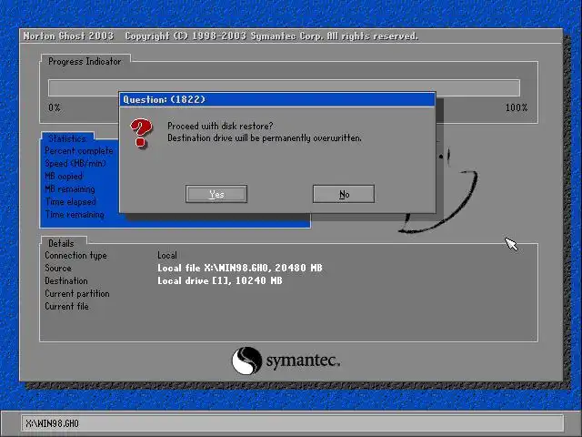Click "Local file X:\WIN98.GHO, 20480 MB" value
The width and height of the screenshot is (582, 437).
click(x=240, y=268)
